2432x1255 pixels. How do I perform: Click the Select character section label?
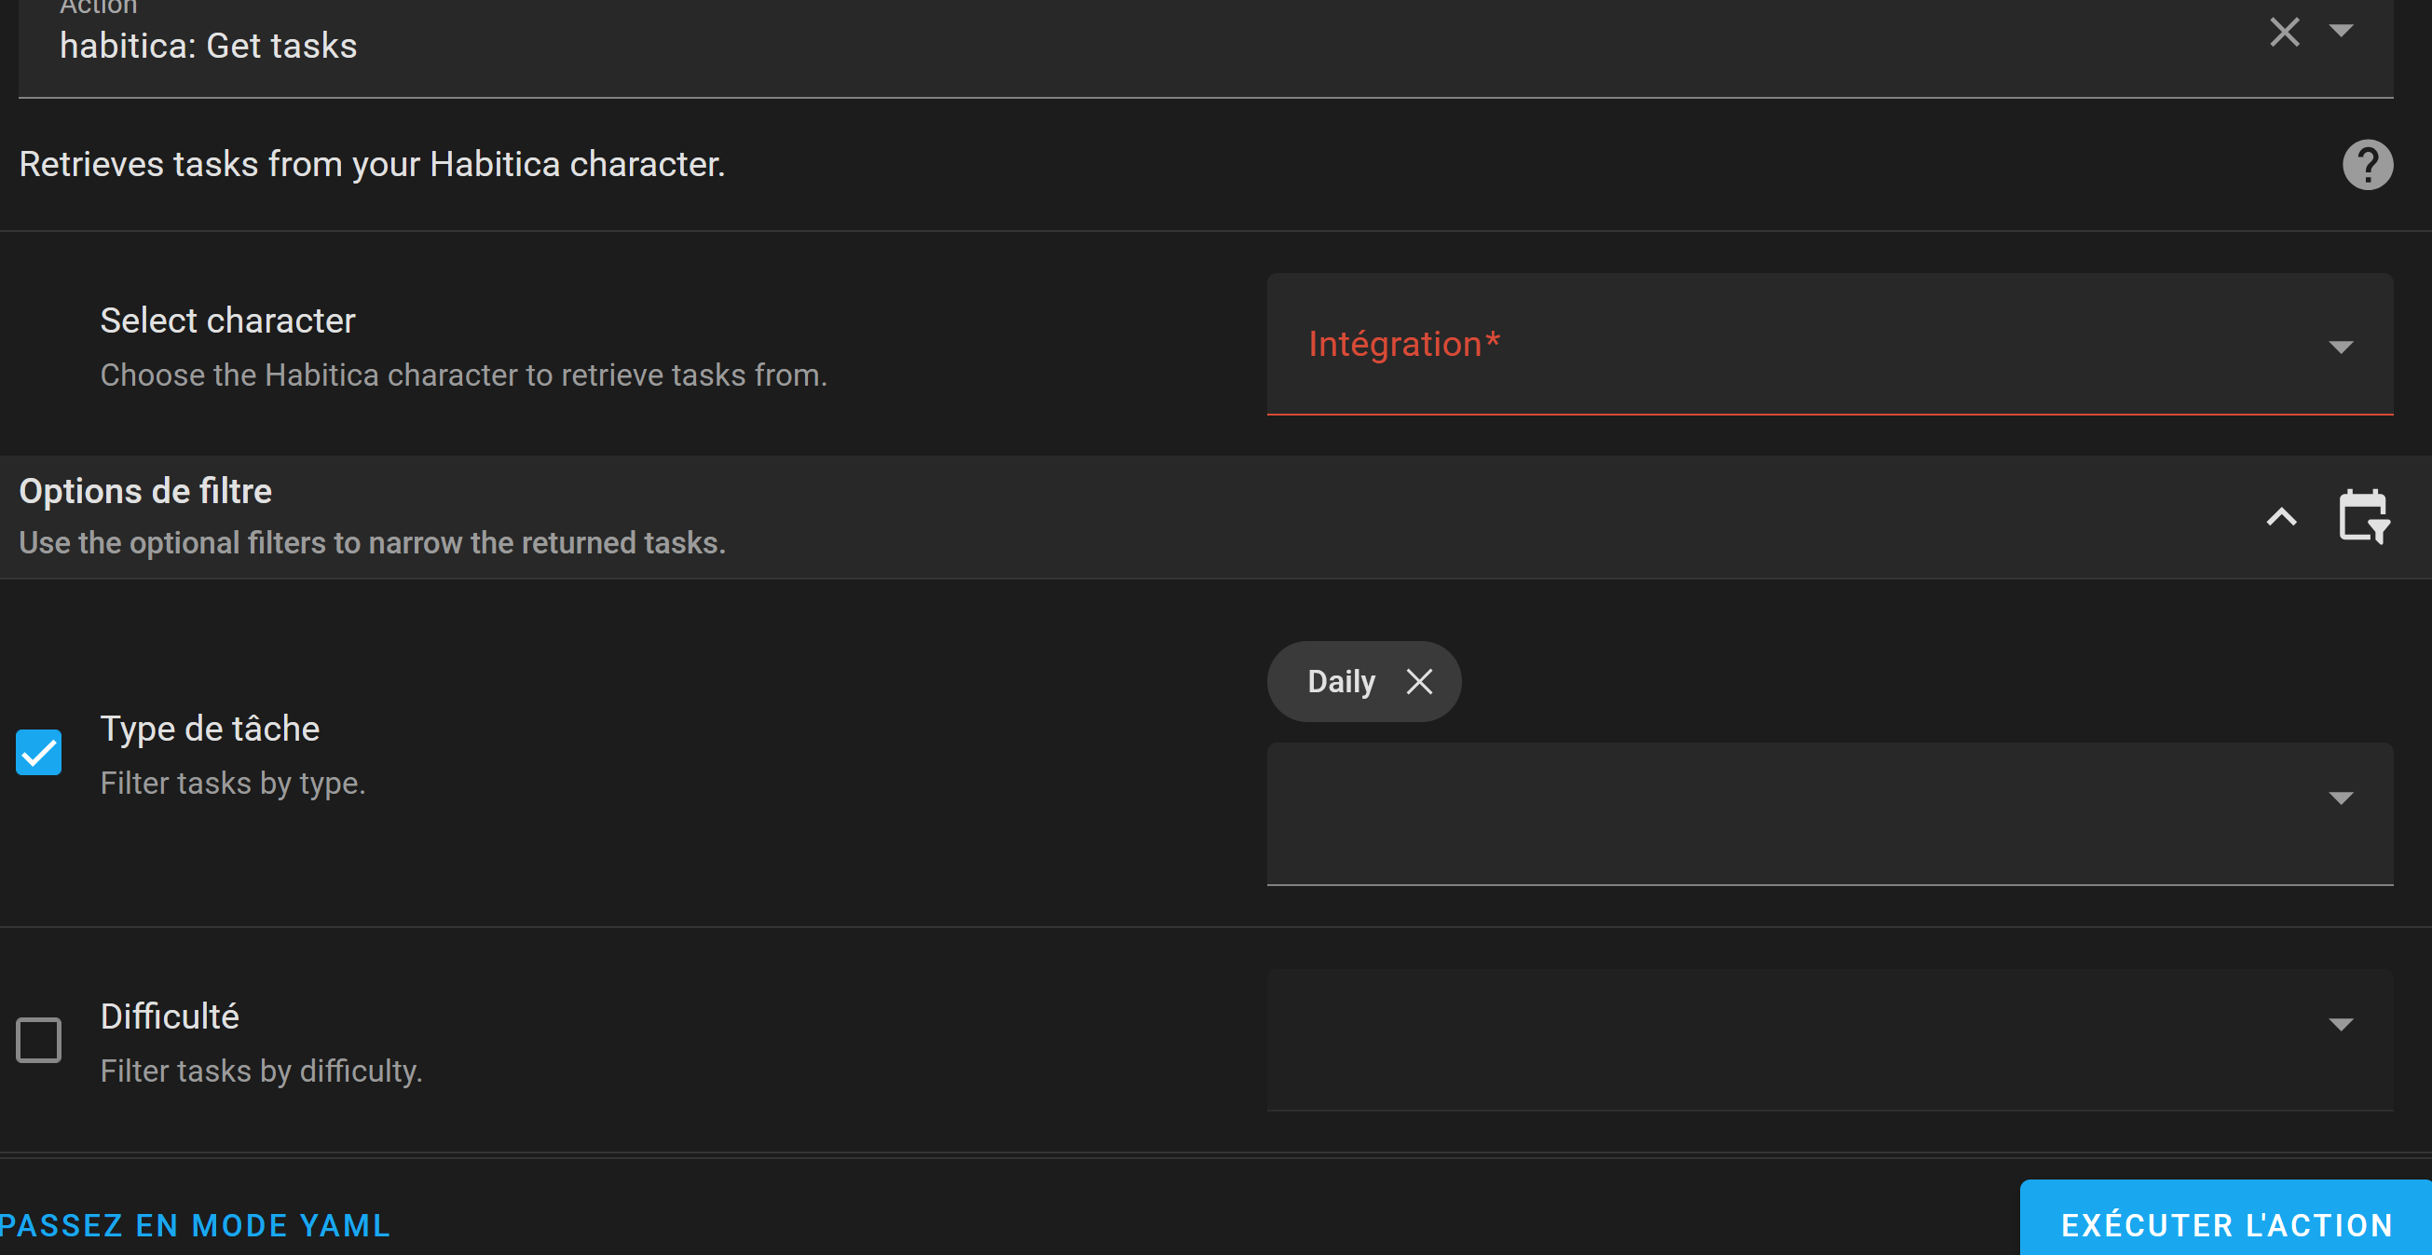[226, 321]
